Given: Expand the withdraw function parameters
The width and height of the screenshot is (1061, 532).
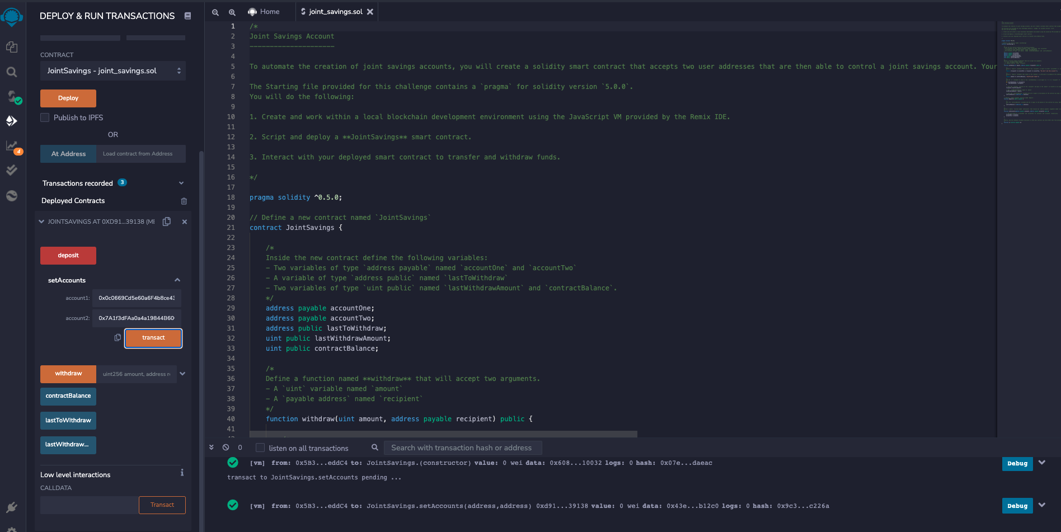Looking at the screenshot, I should (x=182, y=374).
